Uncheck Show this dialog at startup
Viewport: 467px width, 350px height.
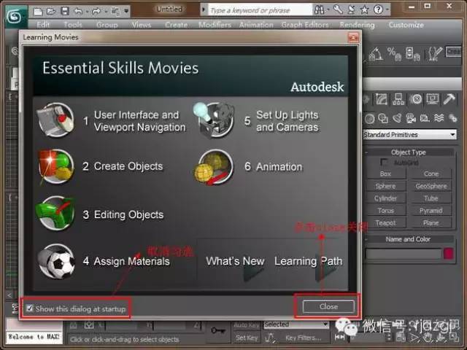pos(29,309)
